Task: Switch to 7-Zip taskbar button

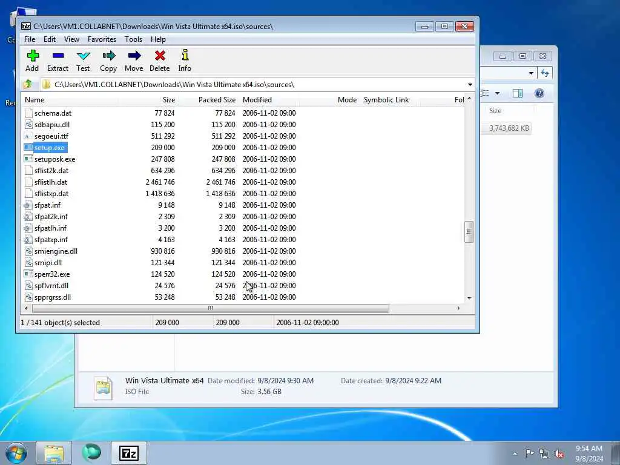Action: pyautogui.click(x=129, y=453)
